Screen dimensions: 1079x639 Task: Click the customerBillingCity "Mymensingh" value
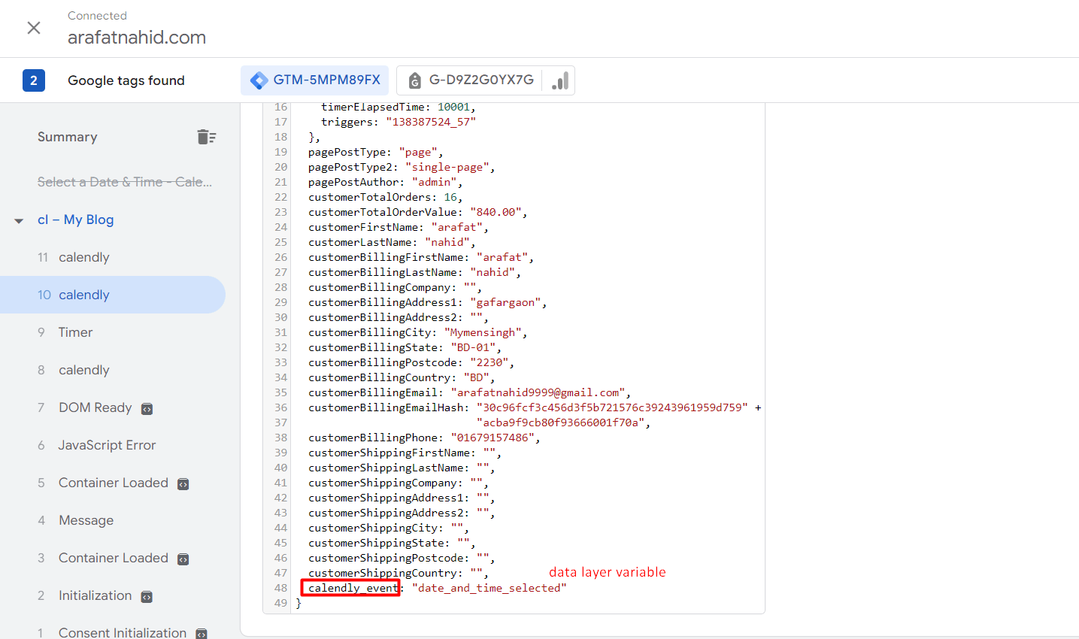[x=483, y=332]
